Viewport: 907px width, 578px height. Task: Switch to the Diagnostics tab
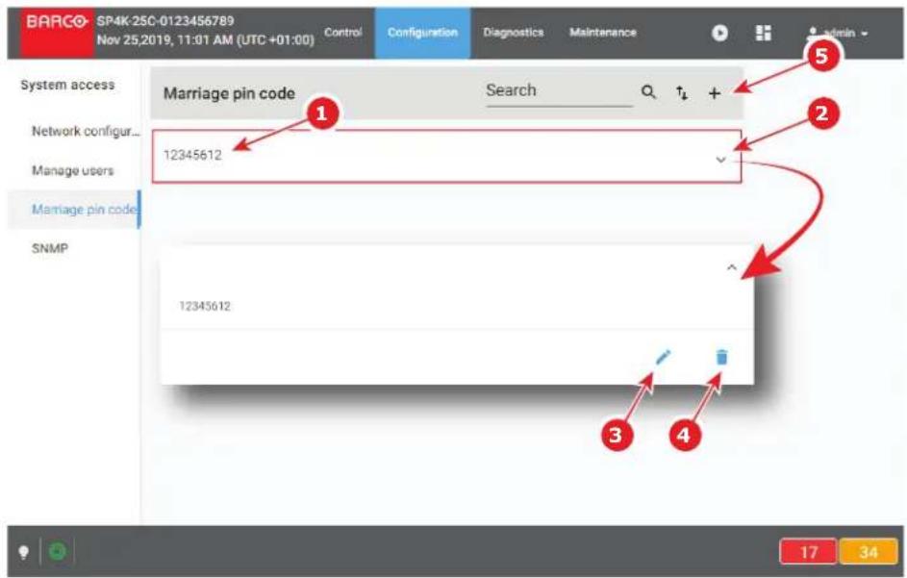pos(513,33)
